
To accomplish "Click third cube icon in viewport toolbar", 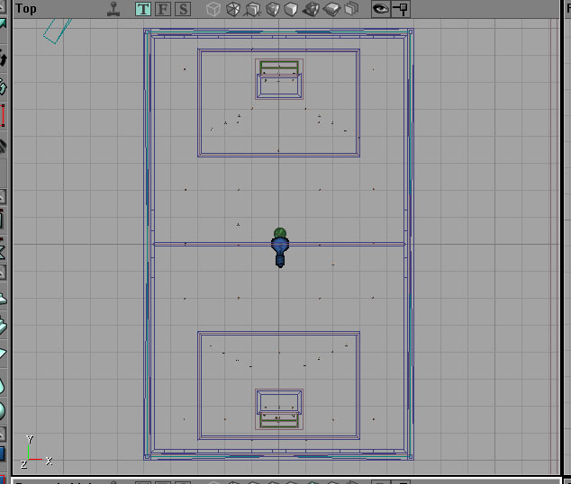I will [x=252, y=10].
